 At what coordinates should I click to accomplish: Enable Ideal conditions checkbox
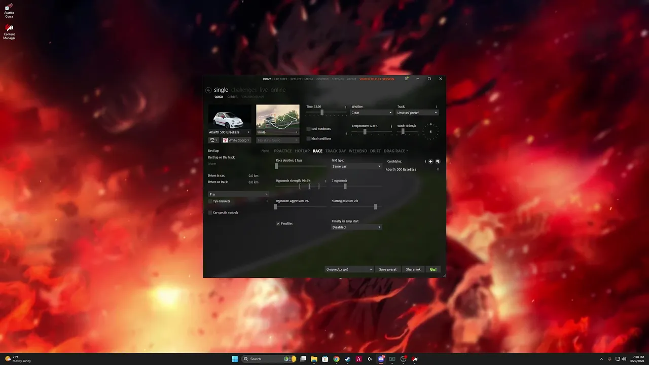308,138
